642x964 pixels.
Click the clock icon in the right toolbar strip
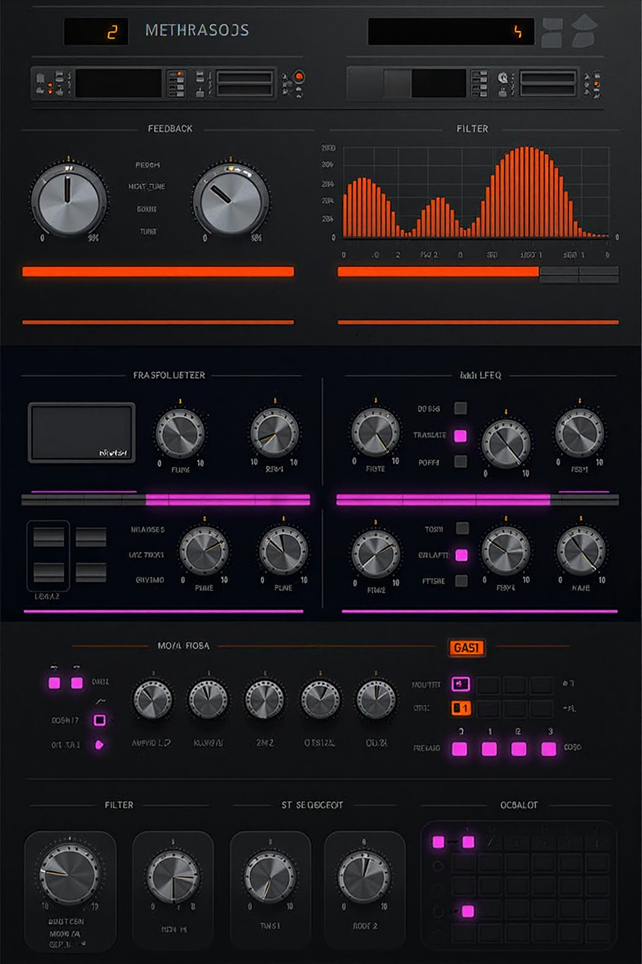[x=503, y=78]
